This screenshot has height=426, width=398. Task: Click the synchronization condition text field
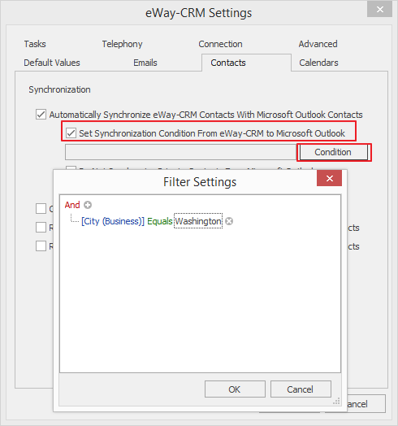tap(180, 152)
